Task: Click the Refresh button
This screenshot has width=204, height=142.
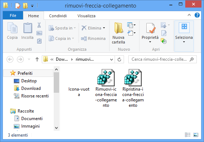Action: (x=119, y=59)
